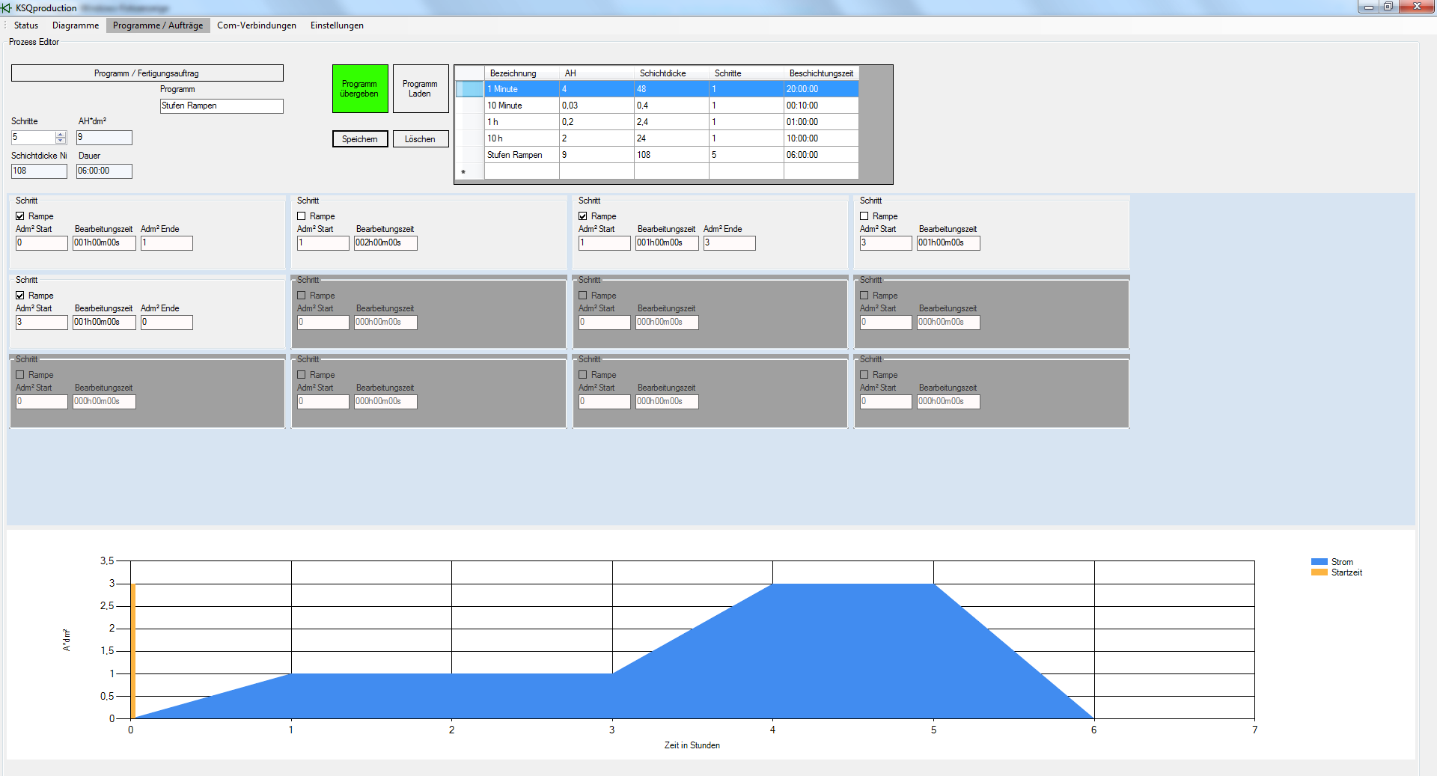1437x776 pixels.
Task: Click Adm² Ende field containing 0
Action: (x=167, y=323)
